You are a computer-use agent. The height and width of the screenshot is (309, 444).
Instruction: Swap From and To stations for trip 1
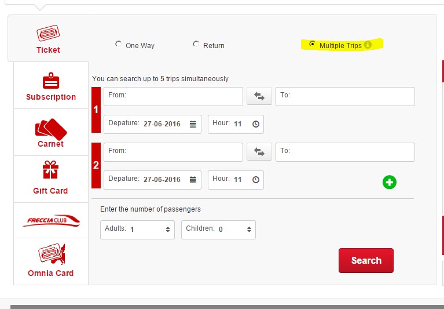coord(259,96)
